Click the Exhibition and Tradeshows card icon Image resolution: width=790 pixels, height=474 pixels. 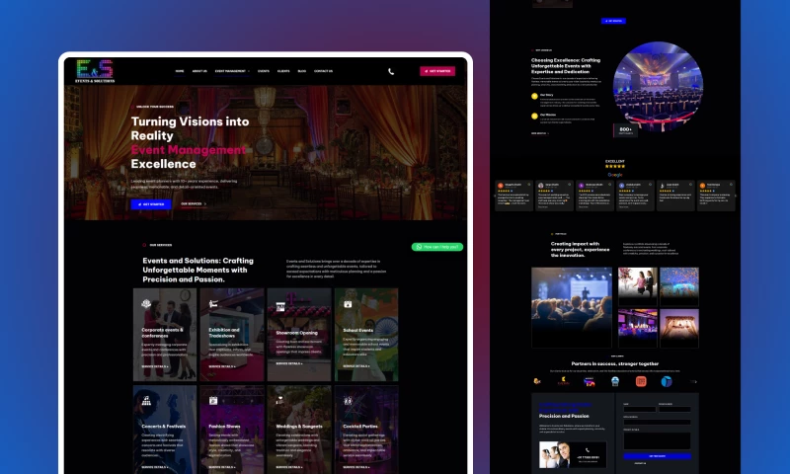point(213,304)
